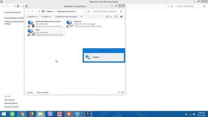Expand Network and Sharing Center address dropdown
Image resolution: width=208 pixels, height=117 pixels.
(x=168, y=6)
